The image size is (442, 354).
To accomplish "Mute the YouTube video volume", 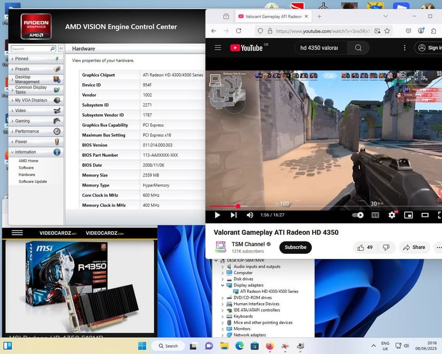I will (x=250, y=215).
